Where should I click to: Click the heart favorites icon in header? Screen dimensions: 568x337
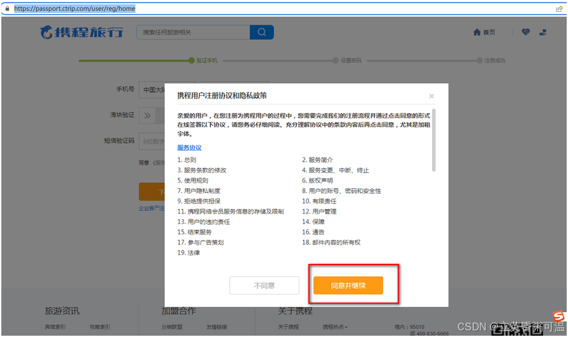point(526,32)
